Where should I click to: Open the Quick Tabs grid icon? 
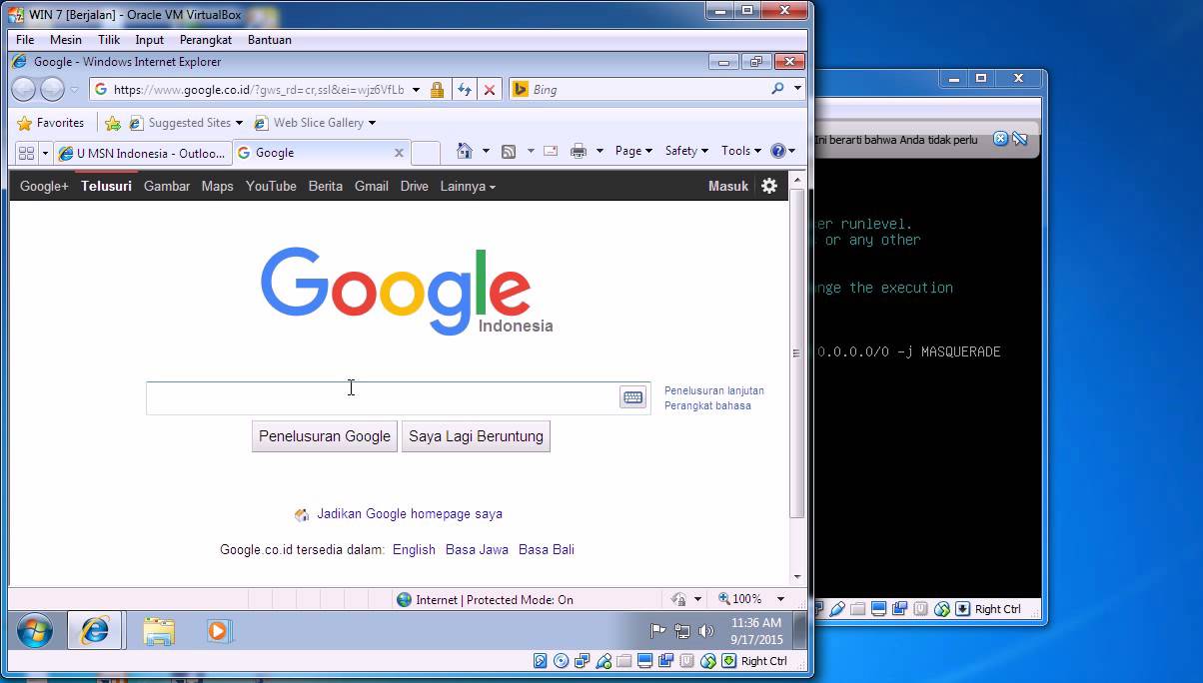(x=27, y=153)
